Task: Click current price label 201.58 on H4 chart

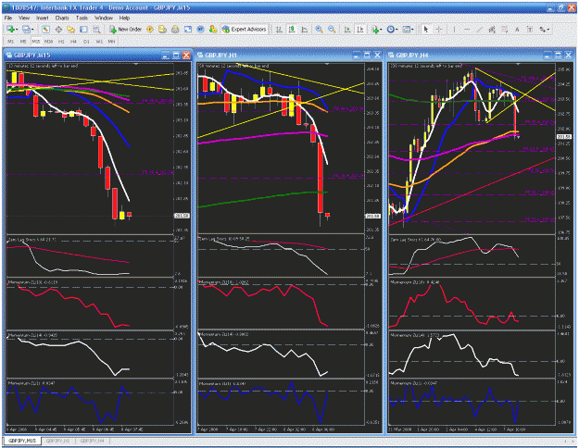Action: (564, 137)
